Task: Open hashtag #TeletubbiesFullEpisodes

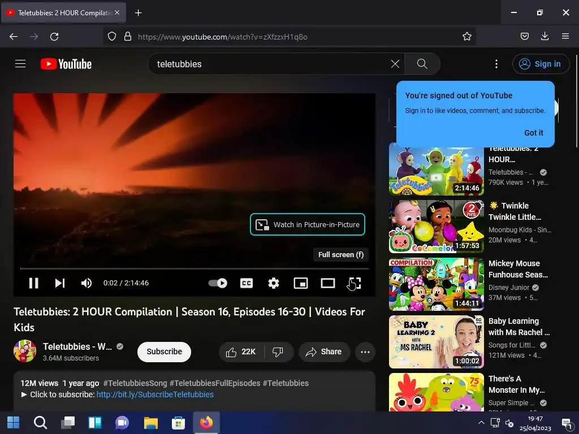Action: pos(215,384)
